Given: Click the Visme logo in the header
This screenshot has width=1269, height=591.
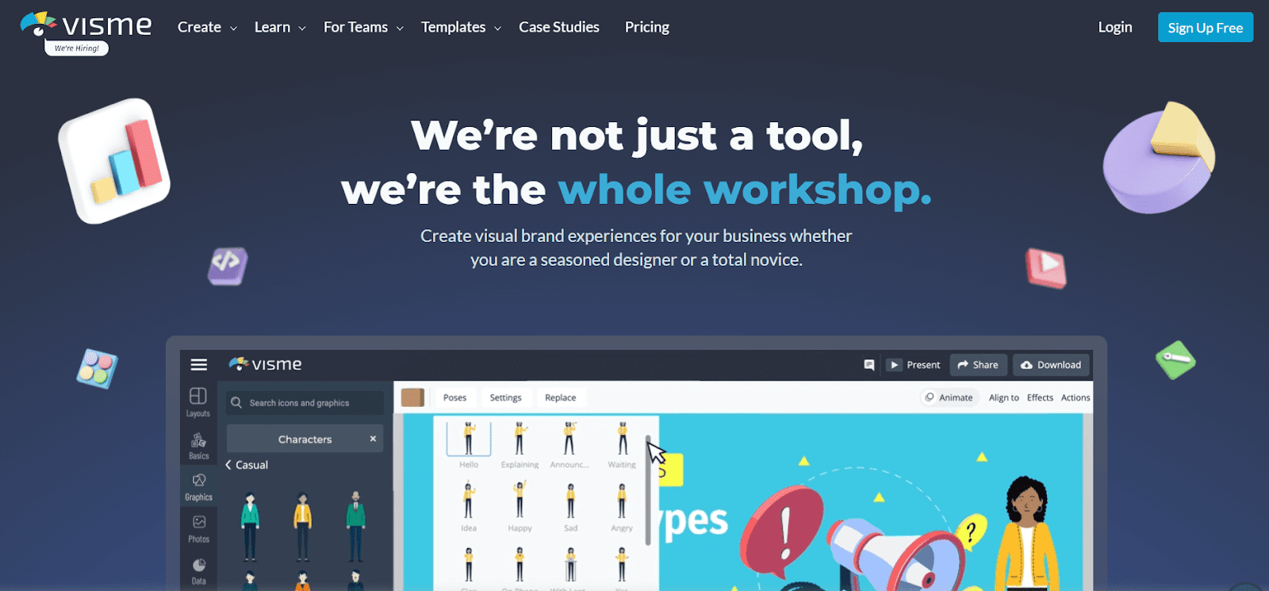Looking at the screenshot, I should [86, 25].
